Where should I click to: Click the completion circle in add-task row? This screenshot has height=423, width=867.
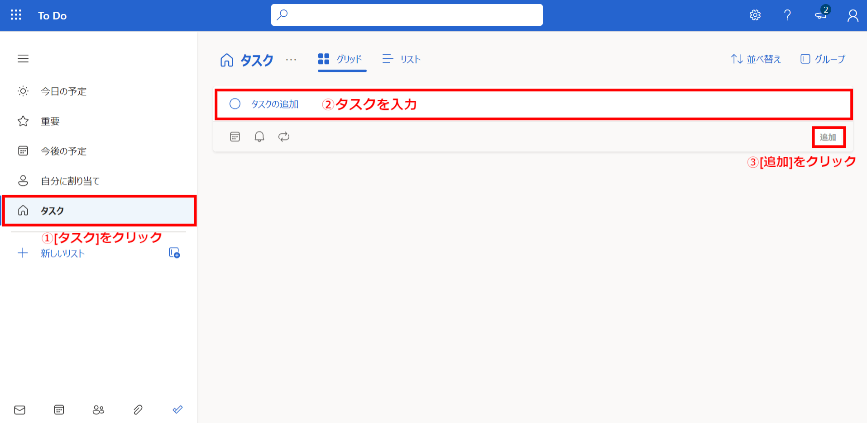[235, 103]
